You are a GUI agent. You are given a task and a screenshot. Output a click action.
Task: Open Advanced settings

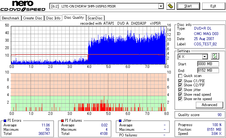click(x=209, y=105)
